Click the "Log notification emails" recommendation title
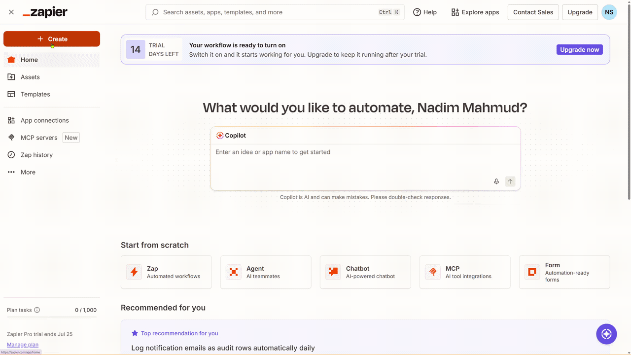This screenshot has width=631, height=355. 223,348
